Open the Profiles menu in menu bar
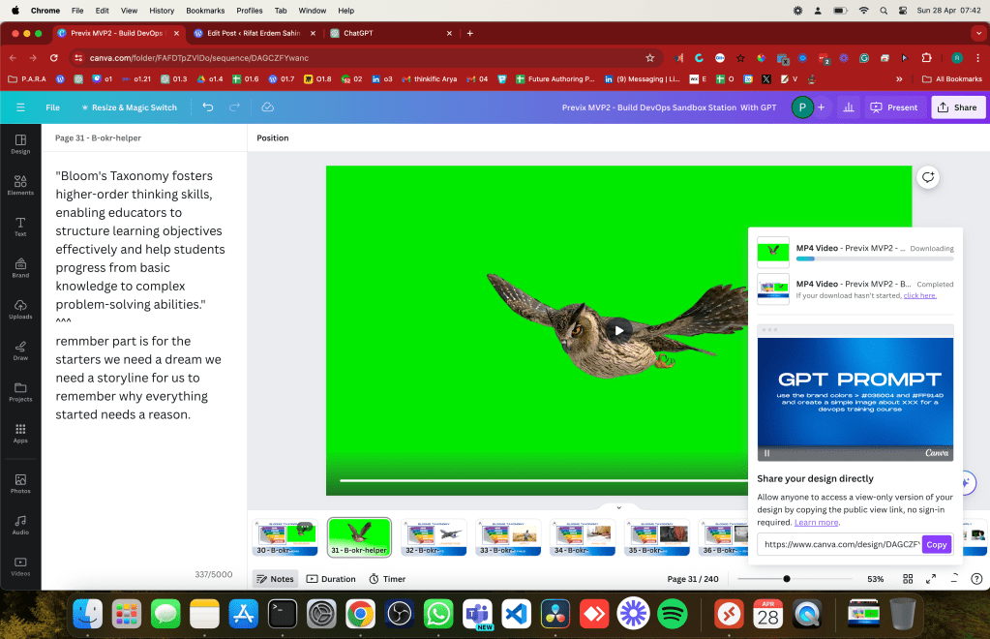 click(x=250, y=10)
